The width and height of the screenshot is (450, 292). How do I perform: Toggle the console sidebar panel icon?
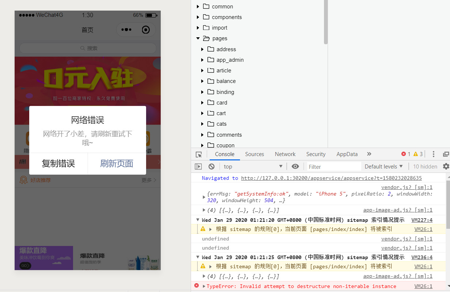point(198,167)
